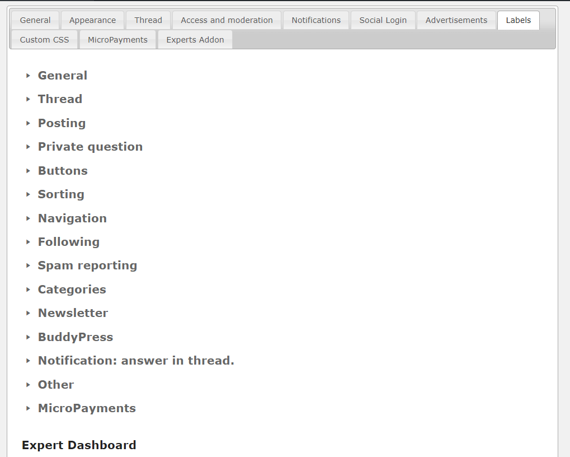Switch to the Custom CSS tab
The width and height of the screenshot is (570, 457).
click(x=44, y=40)
